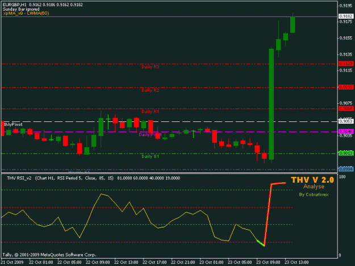The image size is (355, 266).
Task: Click the red RSI spike line segment
Action: point(268,214)
